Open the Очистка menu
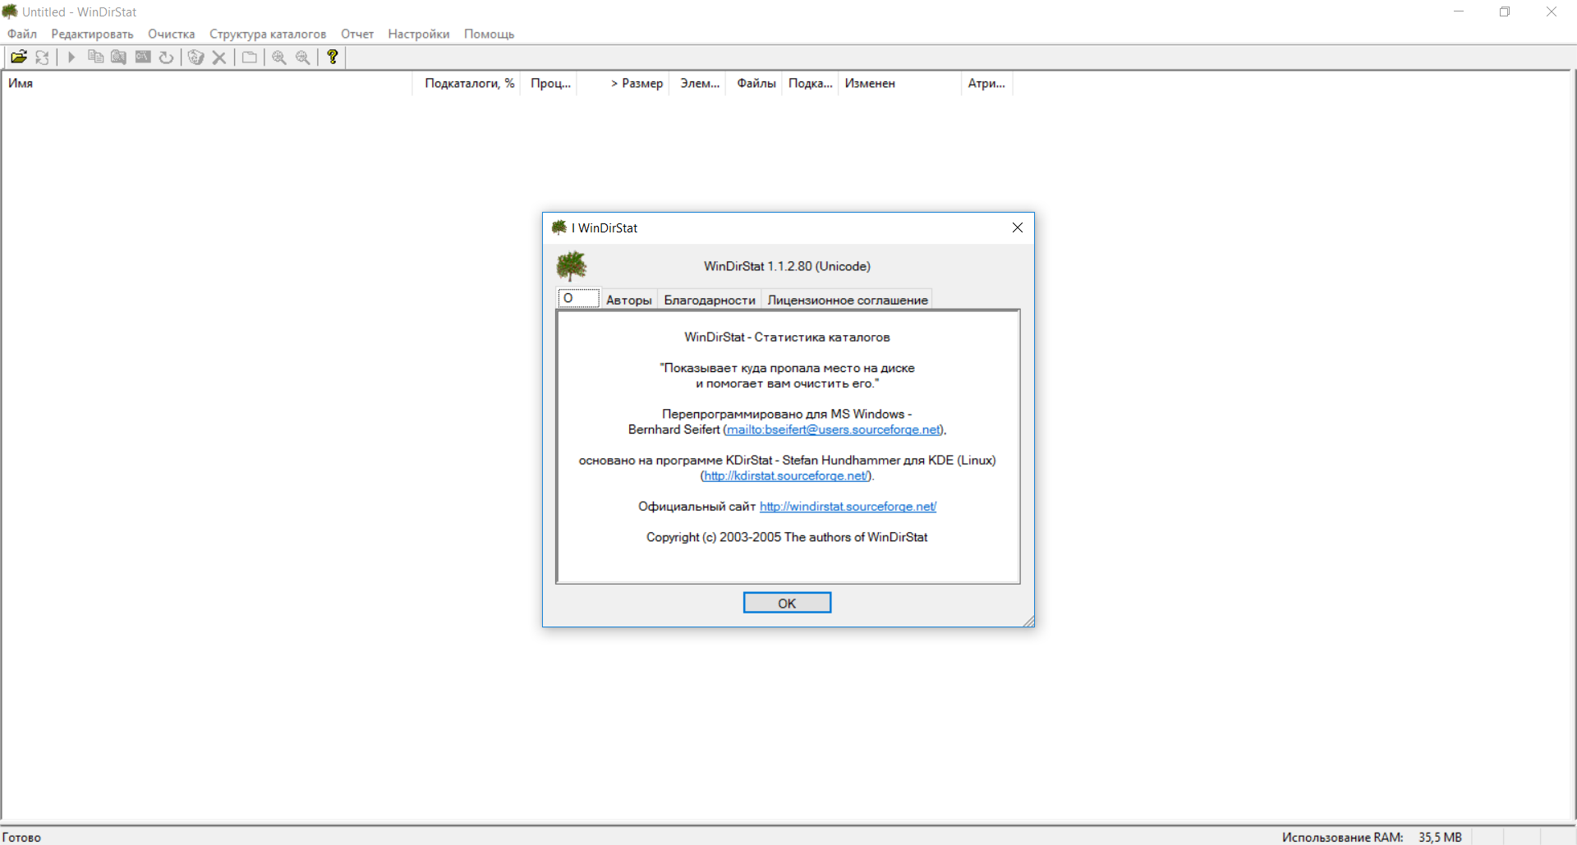The image size is (1577, 845). click(x=172, y=34)
